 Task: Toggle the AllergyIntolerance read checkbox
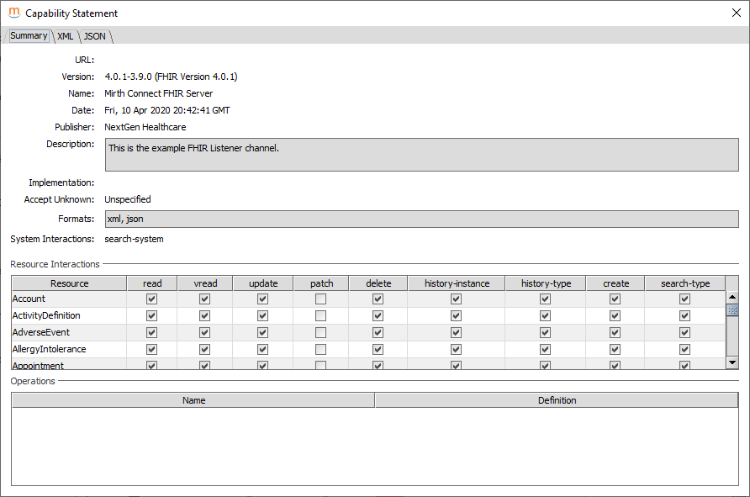(x=151, y=350)
